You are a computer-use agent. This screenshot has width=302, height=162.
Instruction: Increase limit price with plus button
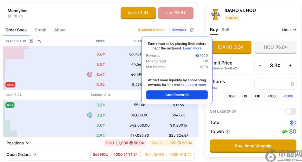pyautogui.click(x=290, y=66)
